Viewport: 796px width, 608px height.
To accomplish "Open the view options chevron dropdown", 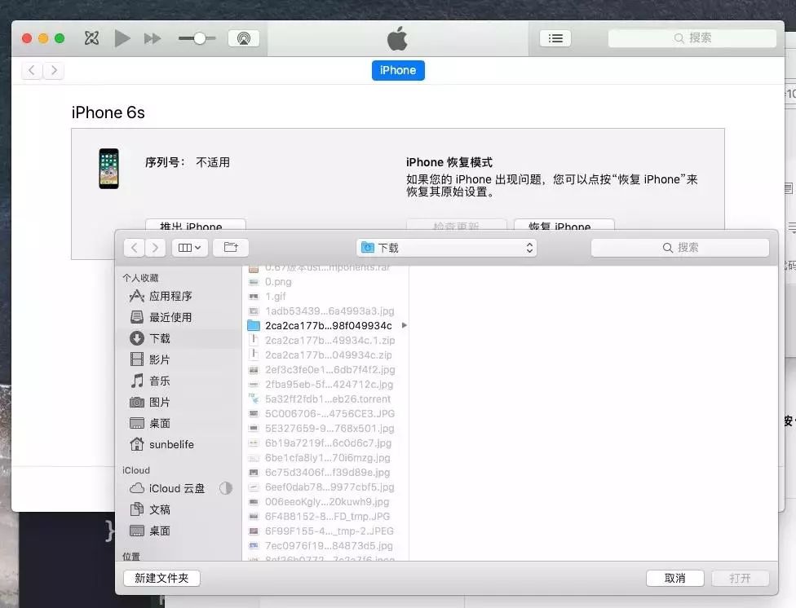I will [x=197, y=247].
